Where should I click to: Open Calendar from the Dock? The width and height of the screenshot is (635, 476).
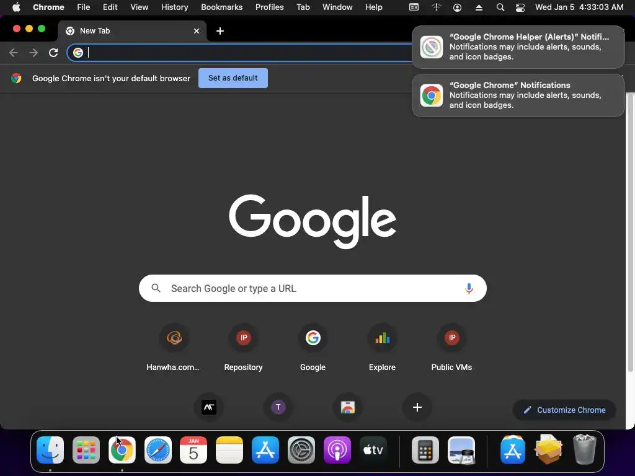pos(193,450)
